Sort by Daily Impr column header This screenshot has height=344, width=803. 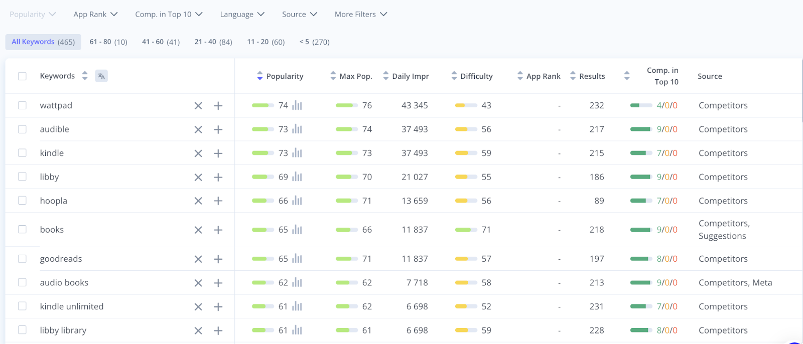pos(385,76)
